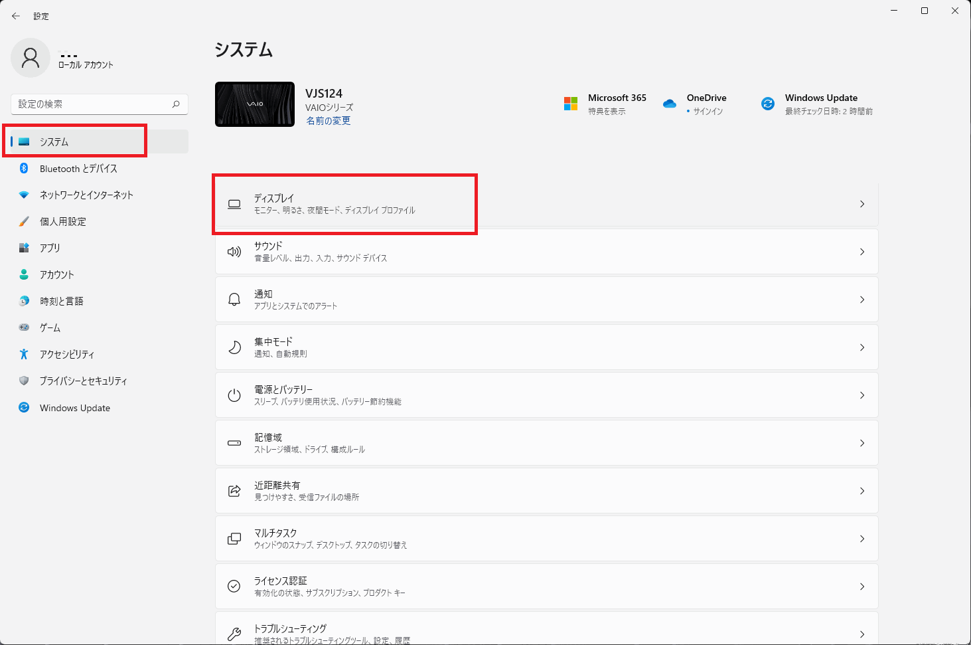Screen dimensions: 971x645
Task: Click the Windows Update sync icon in header
Action: coord(768,104)
